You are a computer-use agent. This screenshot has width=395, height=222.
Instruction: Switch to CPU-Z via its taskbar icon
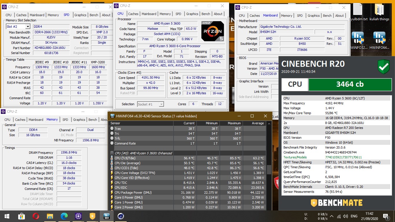click(78, 216)
